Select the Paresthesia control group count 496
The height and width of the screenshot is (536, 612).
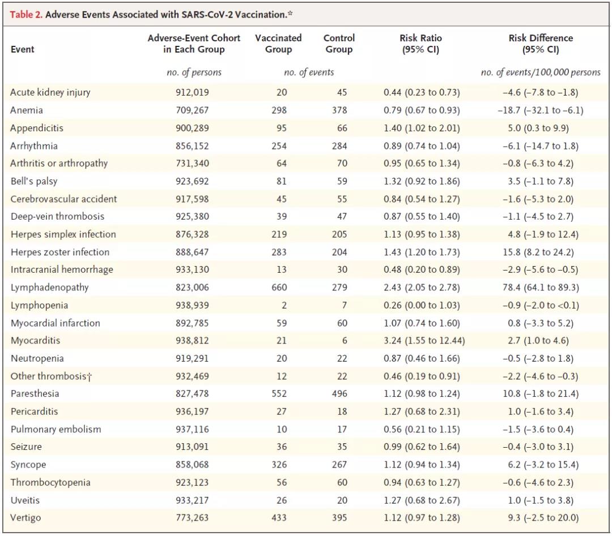(339, 394)
